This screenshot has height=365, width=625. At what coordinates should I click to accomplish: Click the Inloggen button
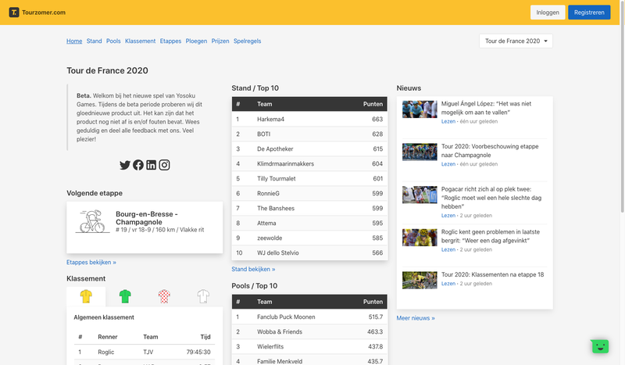(x=548, y=13)
